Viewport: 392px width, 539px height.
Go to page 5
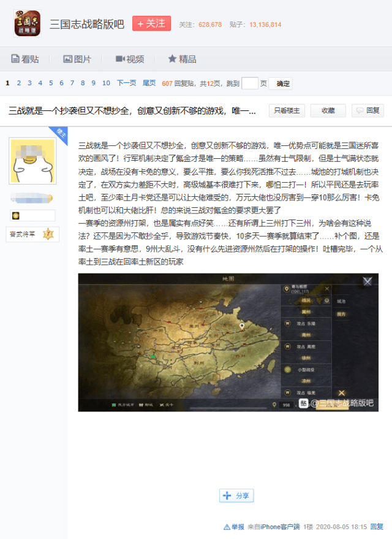(x=51, y=83)
